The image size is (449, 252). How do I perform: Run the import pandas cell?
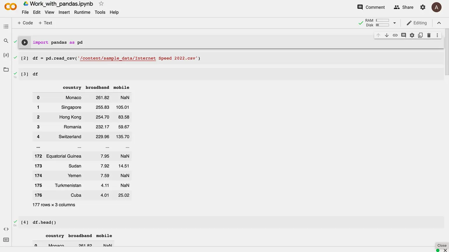[x=25, y=42]
